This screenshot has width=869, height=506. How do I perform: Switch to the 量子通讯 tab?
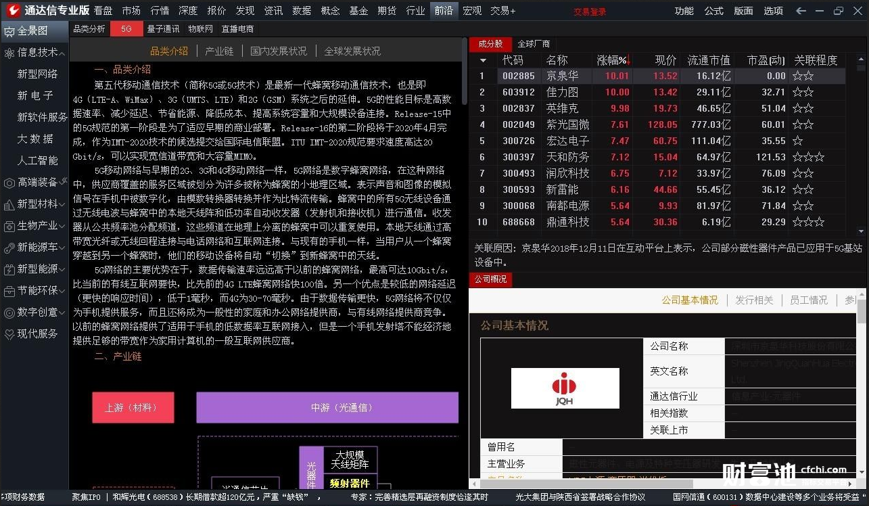pos(164,29)
